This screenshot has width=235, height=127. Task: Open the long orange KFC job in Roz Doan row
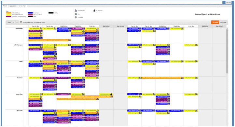(163, 78)
